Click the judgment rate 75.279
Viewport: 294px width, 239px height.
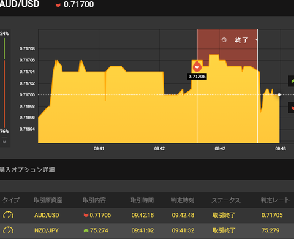(271, 230)
